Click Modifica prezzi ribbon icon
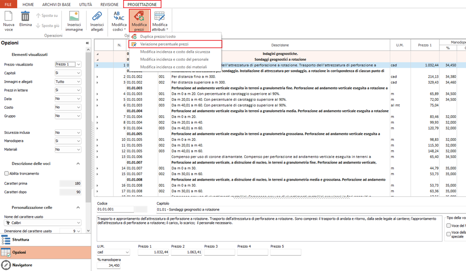Screen dimensions: 466x271 [139, 16]
